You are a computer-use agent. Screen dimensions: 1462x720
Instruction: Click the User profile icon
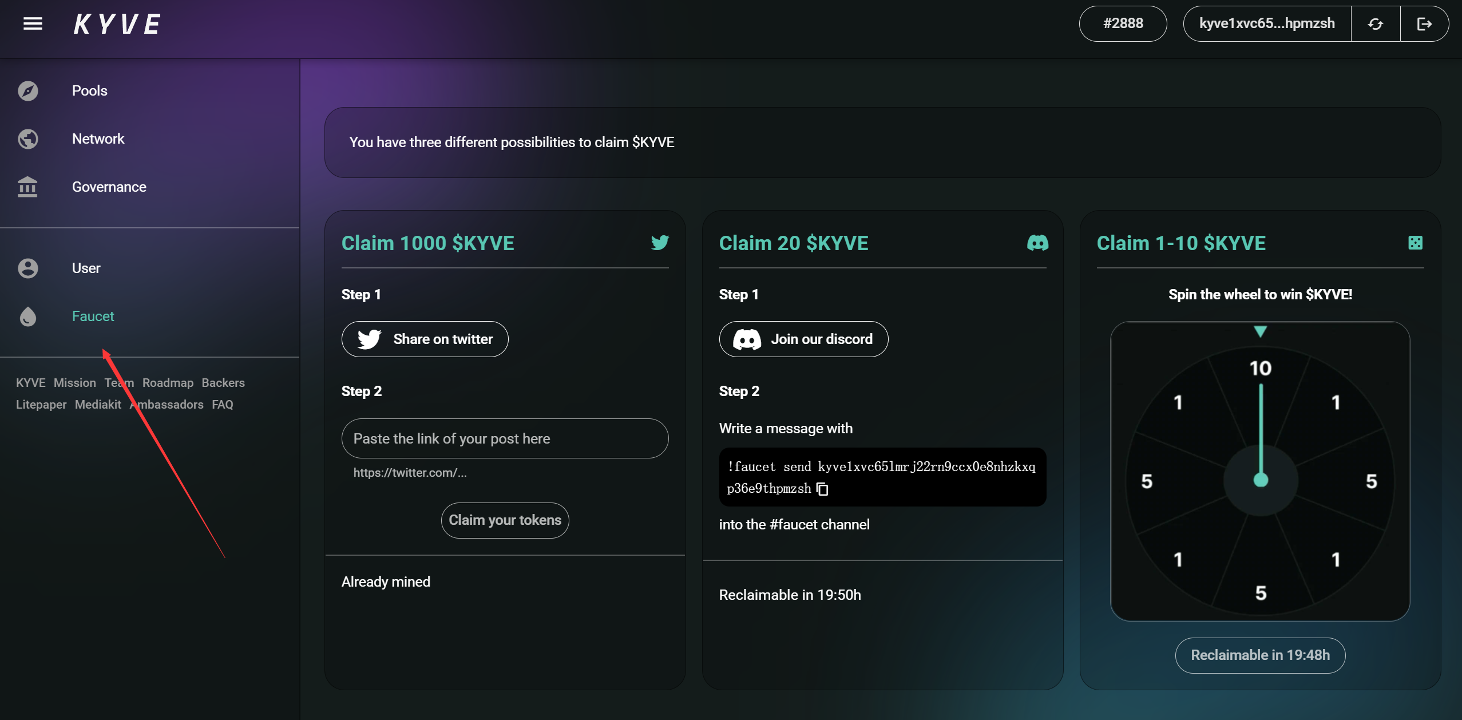pyautogui.click(x=27, y=268)
